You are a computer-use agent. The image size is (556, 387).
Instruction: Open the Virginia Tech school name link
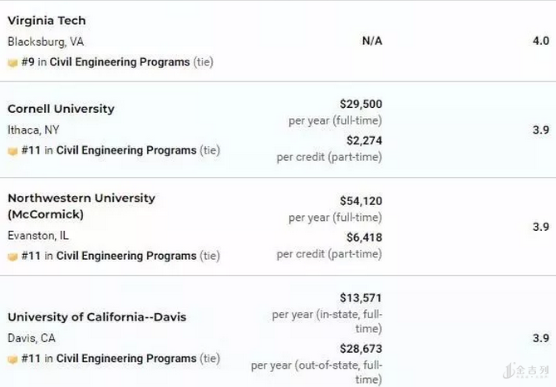click(47, 21)
